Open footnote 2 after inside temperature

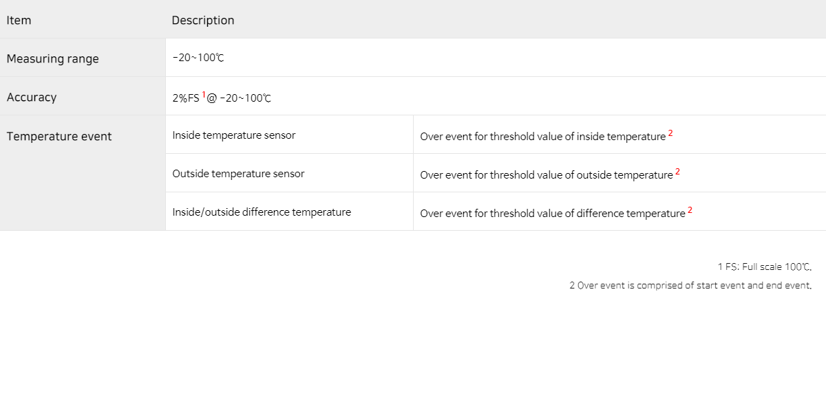(x=670, y=133)
